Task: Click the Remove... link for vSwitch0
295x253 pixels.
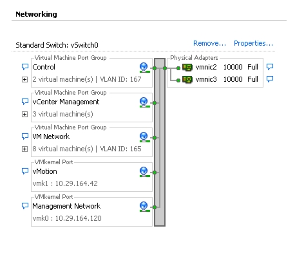Action: 209,43
